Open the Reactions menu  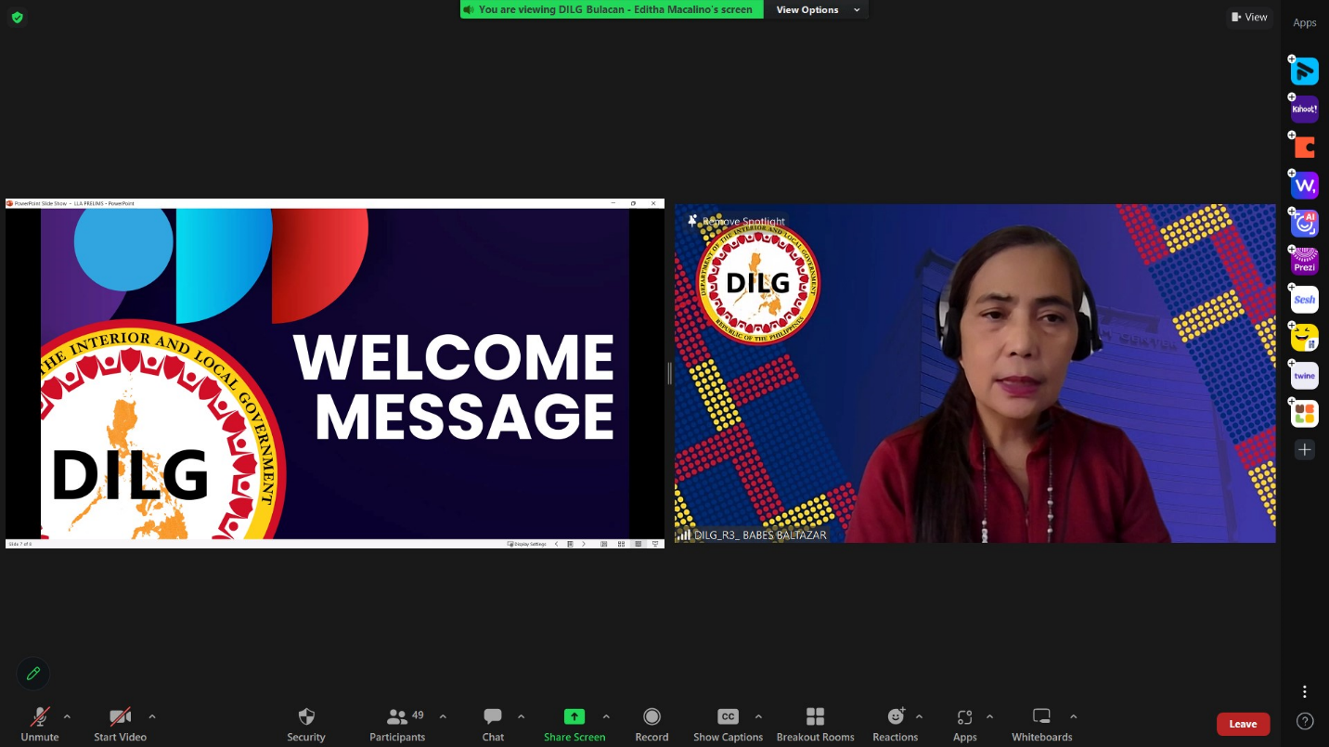tap(895, 724)
